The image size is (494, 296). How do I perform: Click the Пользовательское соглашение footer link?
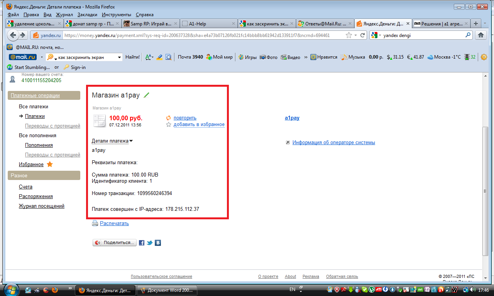[161, 276]
